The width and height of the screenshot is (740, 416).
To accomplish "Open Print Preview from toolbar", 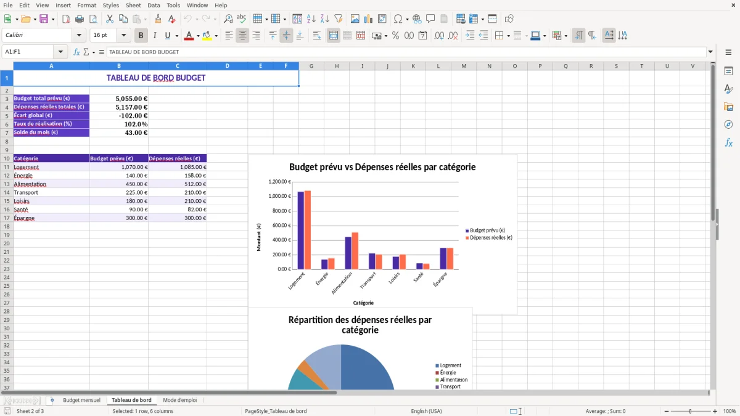I will (93, 19).
